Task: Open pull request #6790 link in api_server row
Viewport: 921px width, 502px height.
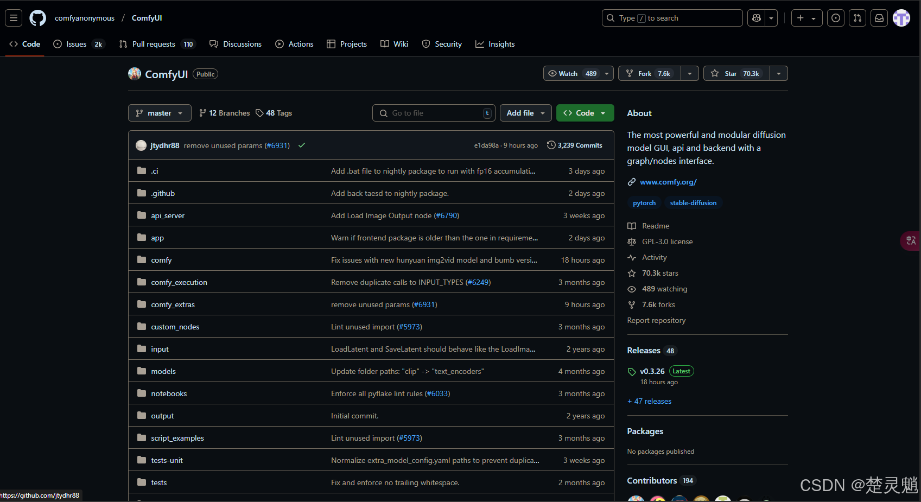Action: click(446, 215)
